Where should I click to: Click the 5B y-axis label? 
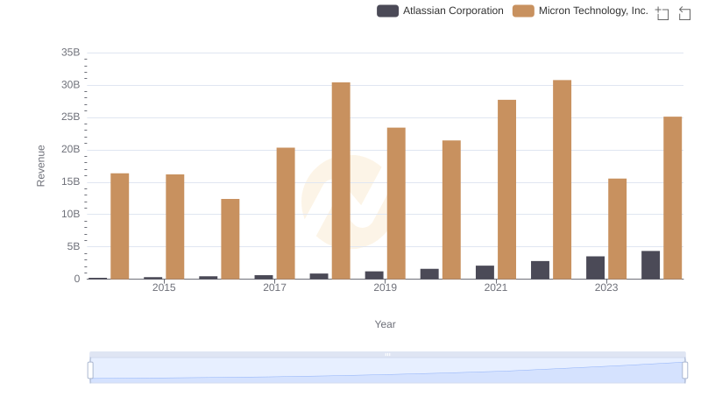coord(74,246)
